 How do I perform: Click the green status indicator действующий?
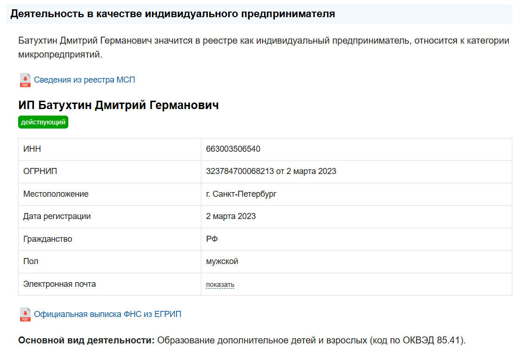(x=43, y=122)
